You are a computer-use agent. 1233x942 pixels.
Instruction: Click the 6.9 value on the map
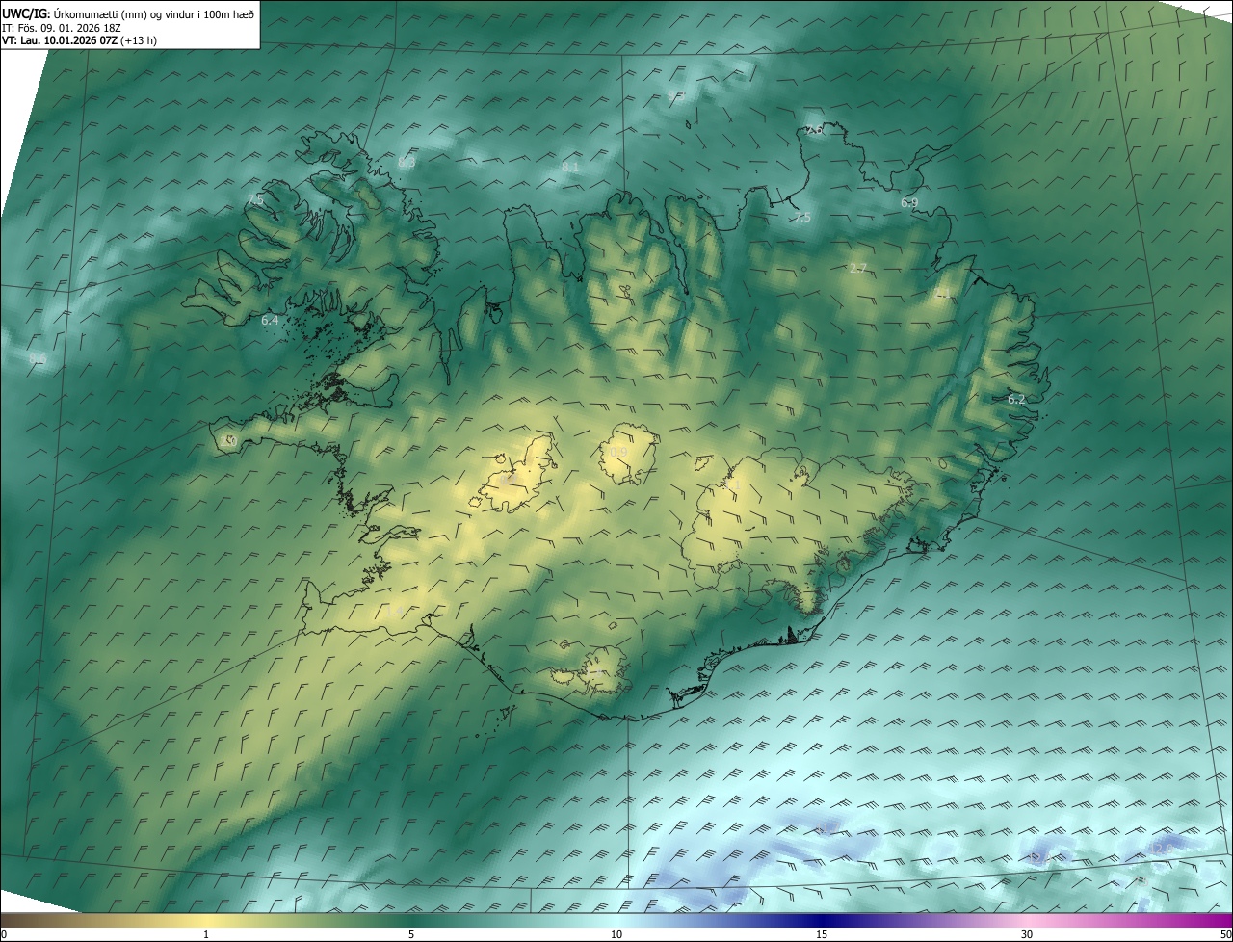click(x=909, y=202)
